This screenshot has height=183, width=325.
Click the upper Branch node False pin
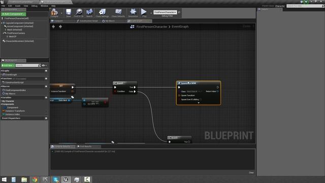(135, 91)
